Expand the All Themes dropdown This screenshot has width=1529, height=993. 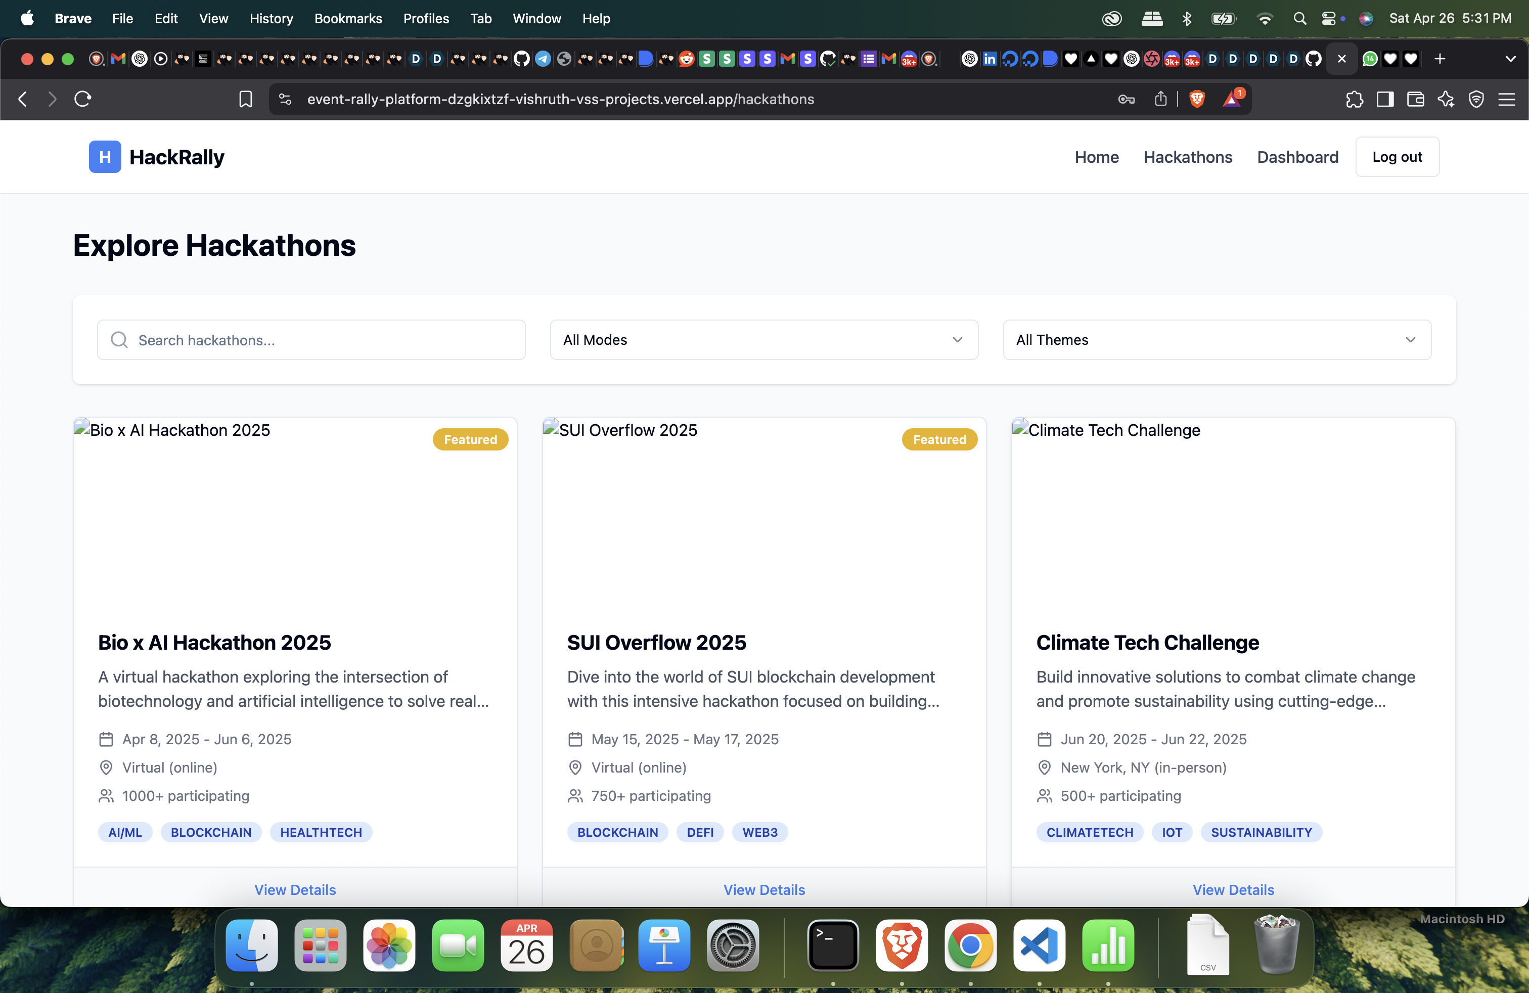tap(1216, 340)
